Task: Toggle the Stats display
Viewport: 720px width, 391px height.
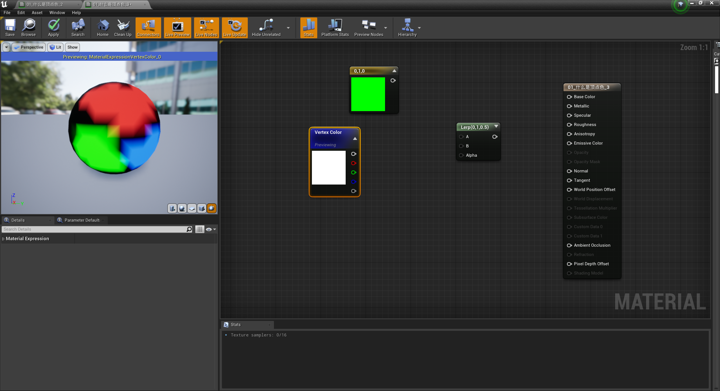Action: pos(308,27)
